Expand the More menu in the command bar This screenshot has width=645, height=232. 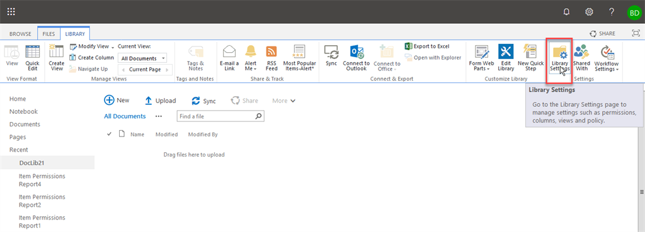(284, 101)
